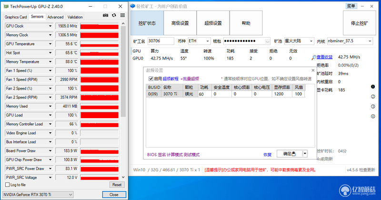Open the Fan 1 Speed (RPM) dropdown
Screen dimensions: 381x200
[50, 80]
